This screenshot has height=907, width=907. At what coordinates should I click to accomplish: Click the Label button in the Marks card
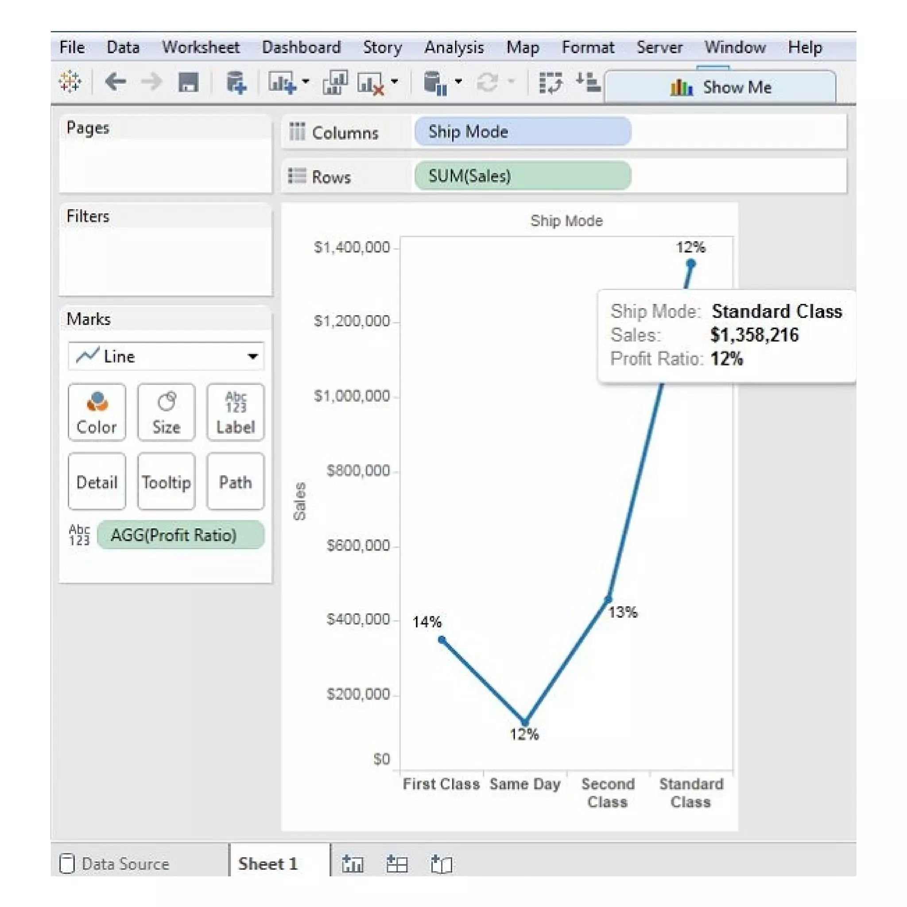click(235, 412)
